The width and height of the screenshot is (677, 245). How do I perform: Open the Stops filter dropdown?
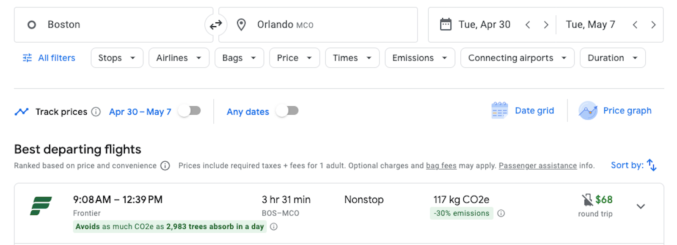(x=117, y=58)
